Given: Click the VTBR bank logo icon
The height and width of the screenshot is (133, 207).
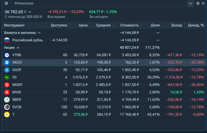Looking at the screenshot, I should [7, 55].
